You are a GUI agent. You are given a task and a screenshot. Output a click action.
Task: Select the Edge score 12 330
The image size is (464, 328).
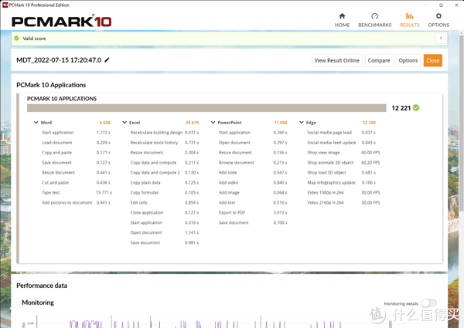369,123
